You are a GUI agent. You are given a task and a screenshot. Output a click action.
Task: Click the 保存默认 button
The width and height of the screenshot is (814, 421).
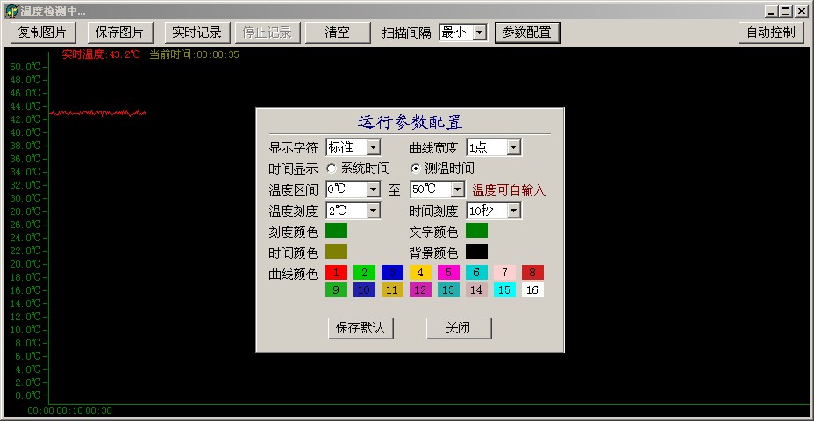tap(361, 328)
